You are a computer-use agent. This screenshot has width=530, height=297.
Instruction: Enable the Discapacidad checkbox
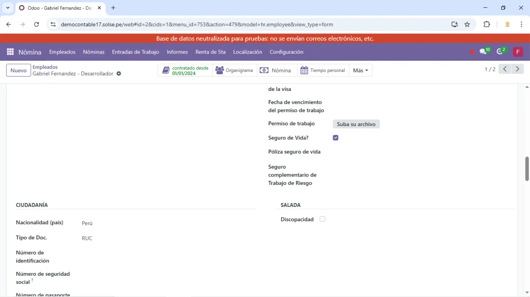coord(322,219)
